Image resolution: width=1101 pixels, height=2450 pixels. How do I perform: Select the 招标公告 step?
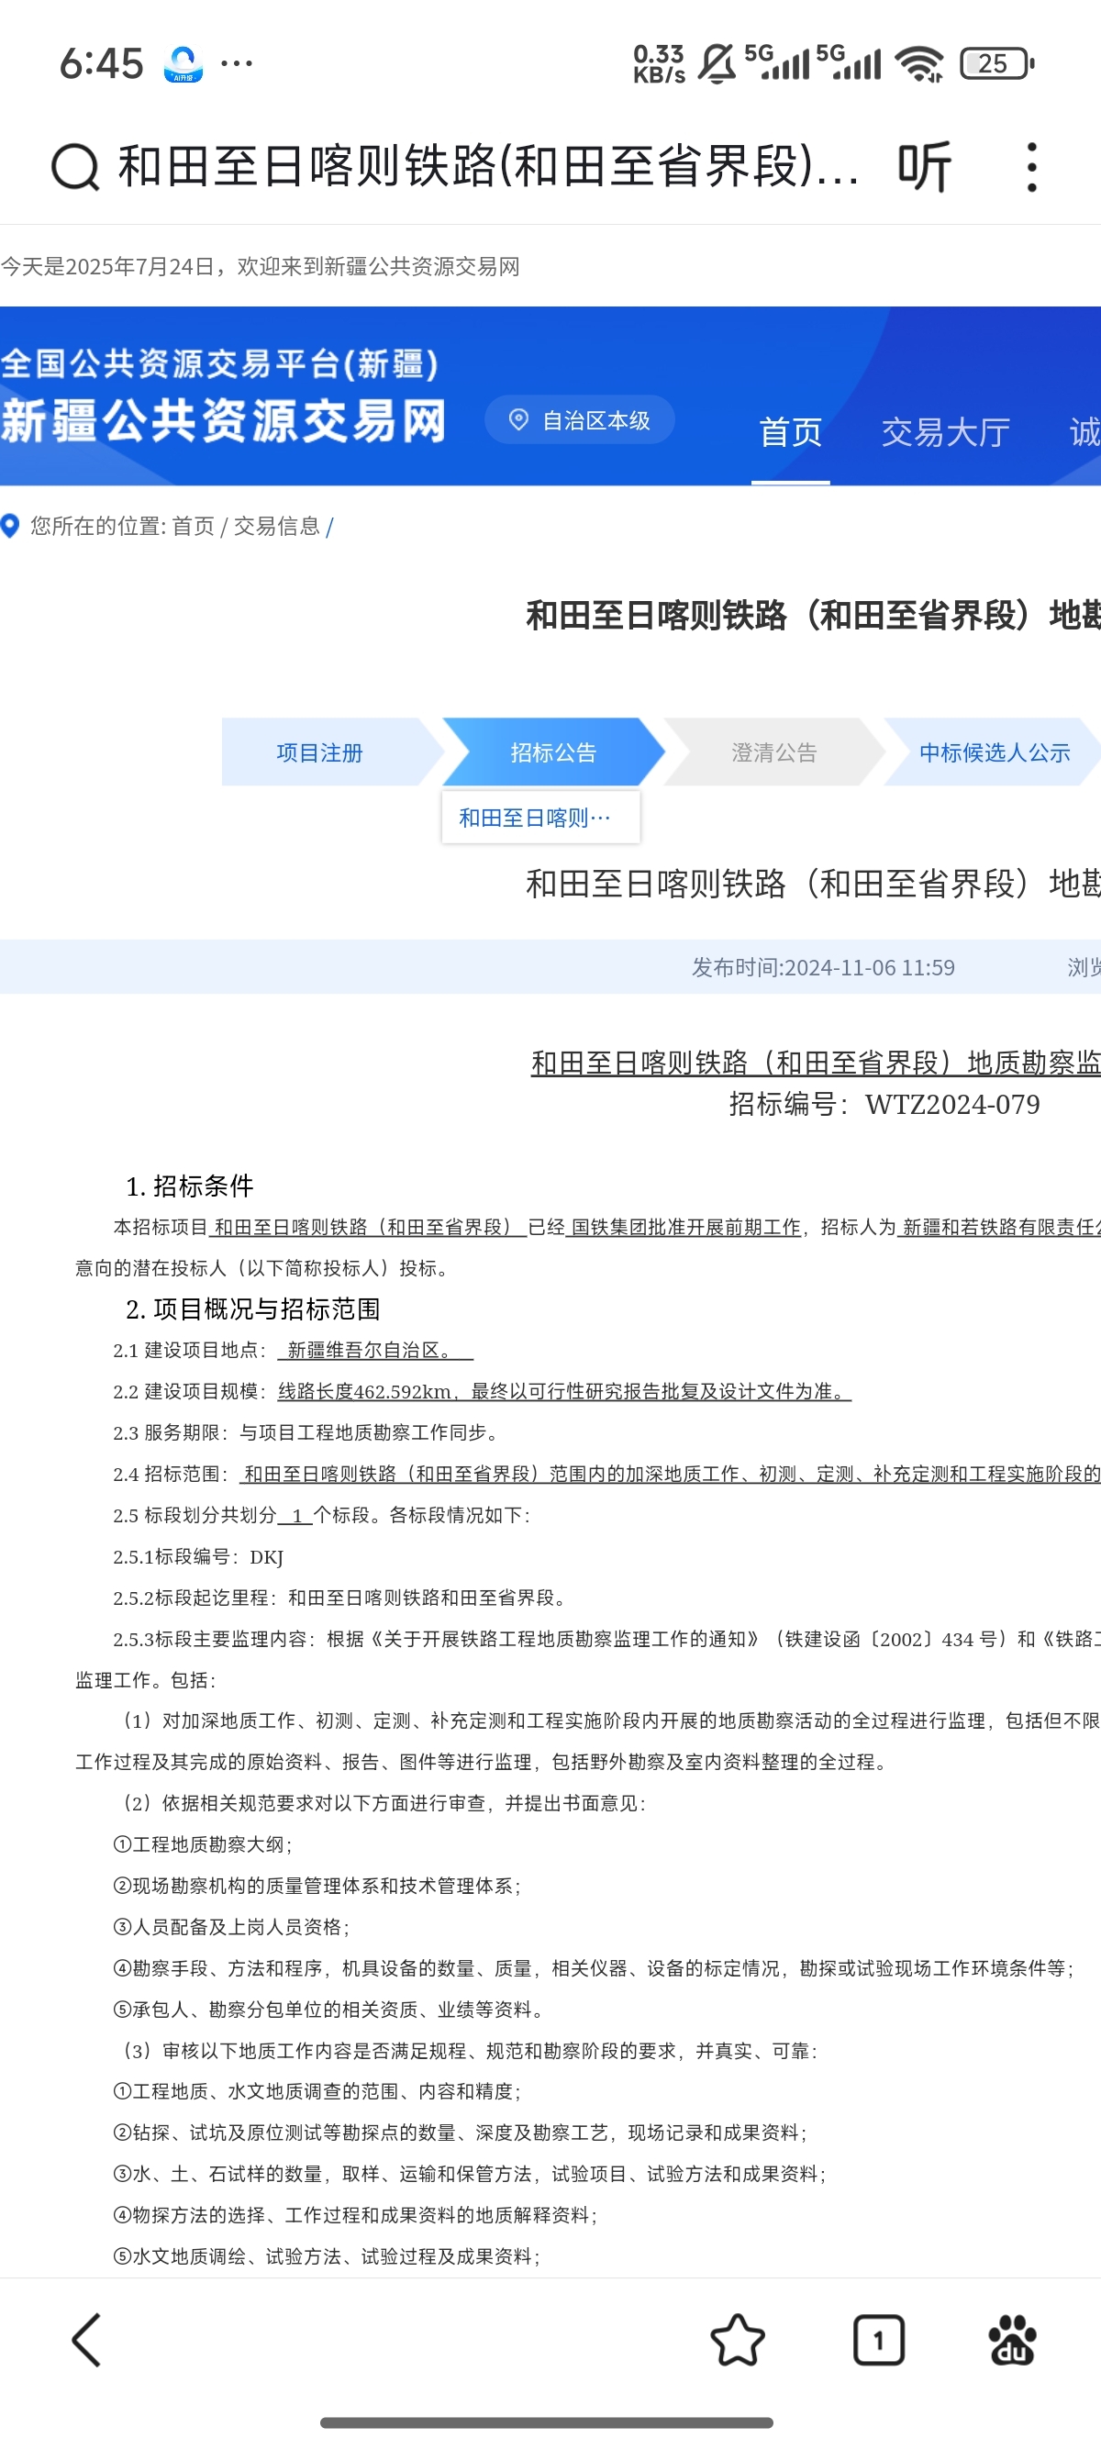click(553, 752)
